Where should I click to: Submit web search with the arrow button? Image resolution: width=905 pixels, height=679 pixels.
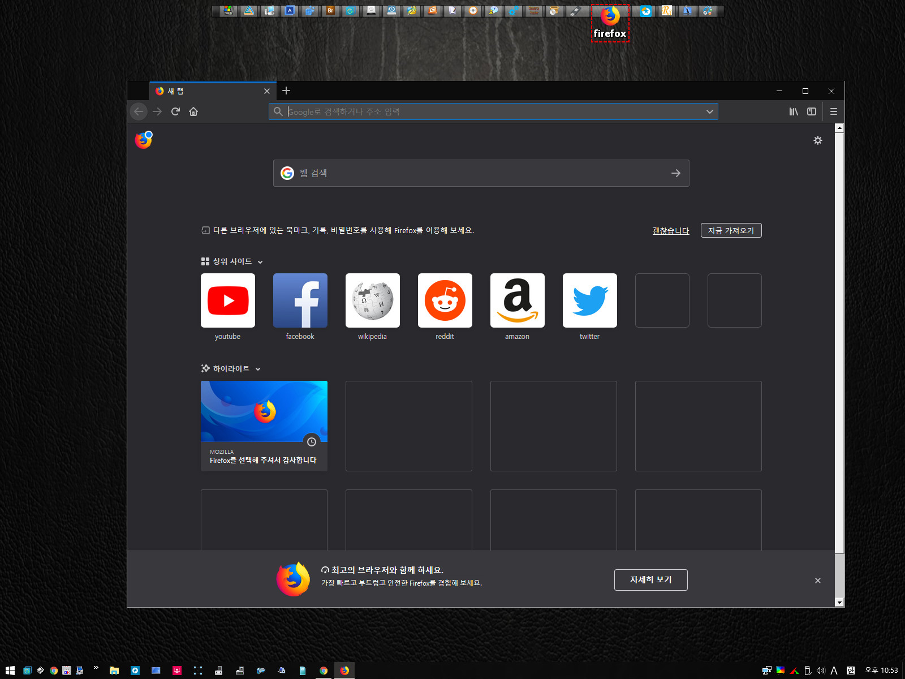click(x=676, y=173)
